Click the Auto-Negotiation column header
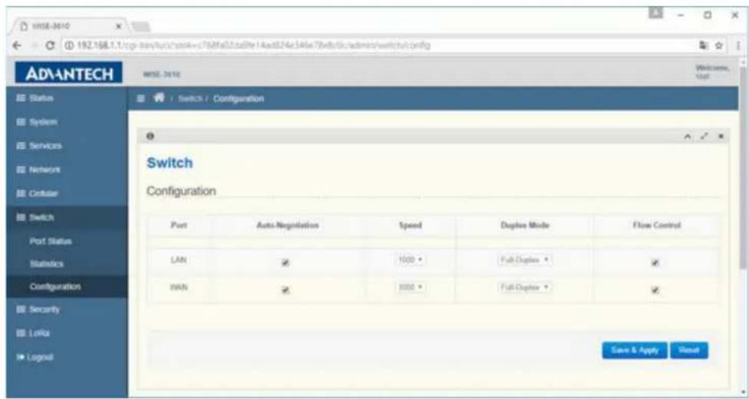 click(288, 225)
